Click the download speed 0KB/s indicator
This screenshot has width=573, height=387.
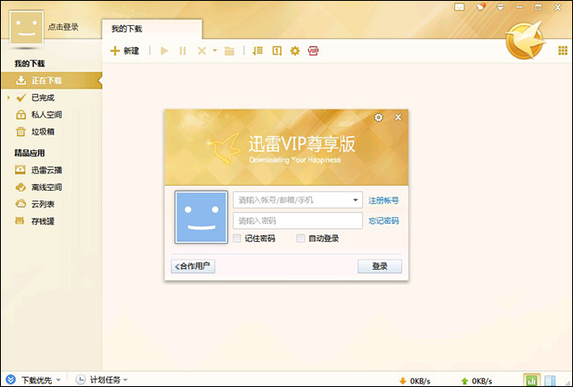point(415,381)
